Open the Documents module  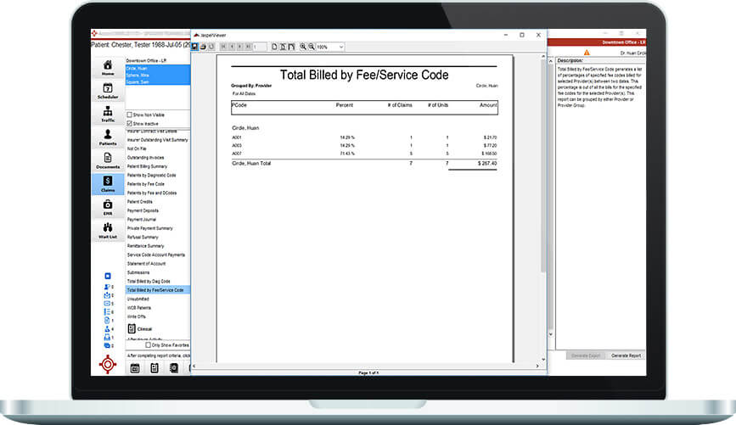(108, 160)
